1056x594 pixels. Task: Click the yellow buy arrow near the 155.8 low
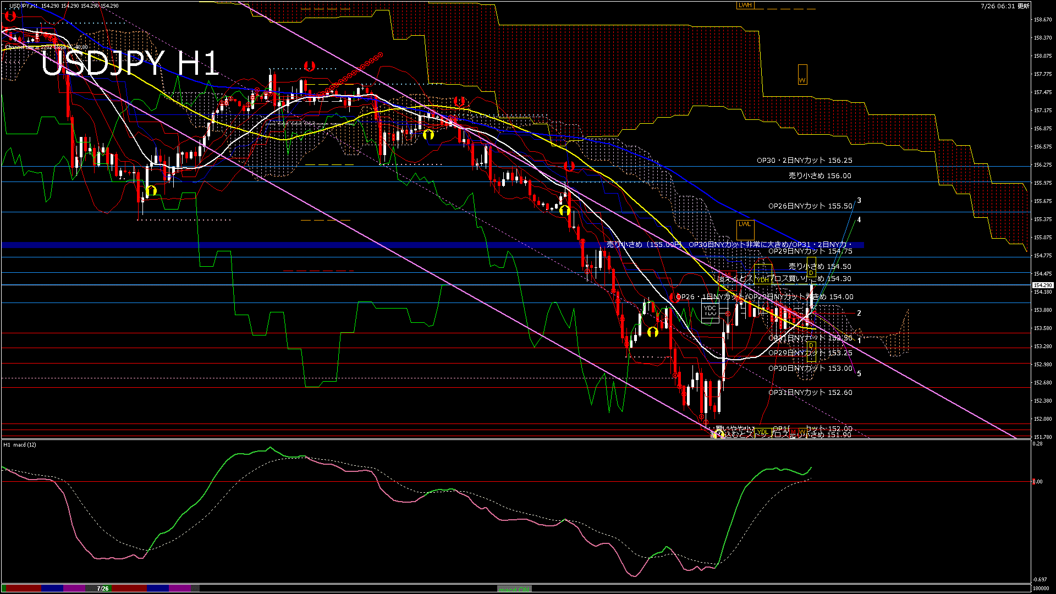pos(152,191)
